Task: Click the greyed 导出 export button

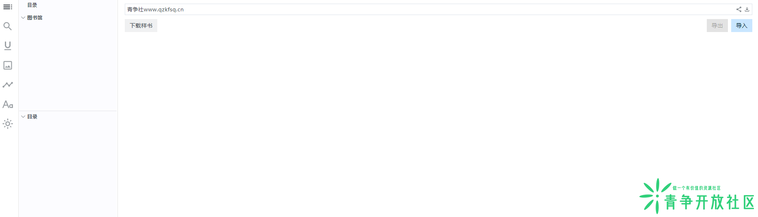Action: click(x=717, y=26)
